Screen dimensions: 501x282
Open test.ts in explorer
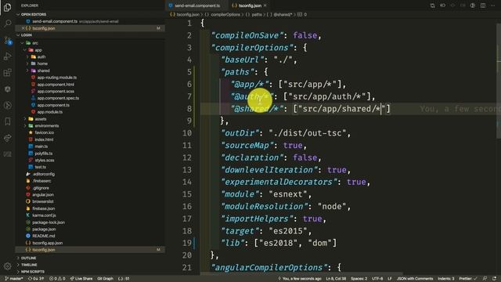click(40, 167)
